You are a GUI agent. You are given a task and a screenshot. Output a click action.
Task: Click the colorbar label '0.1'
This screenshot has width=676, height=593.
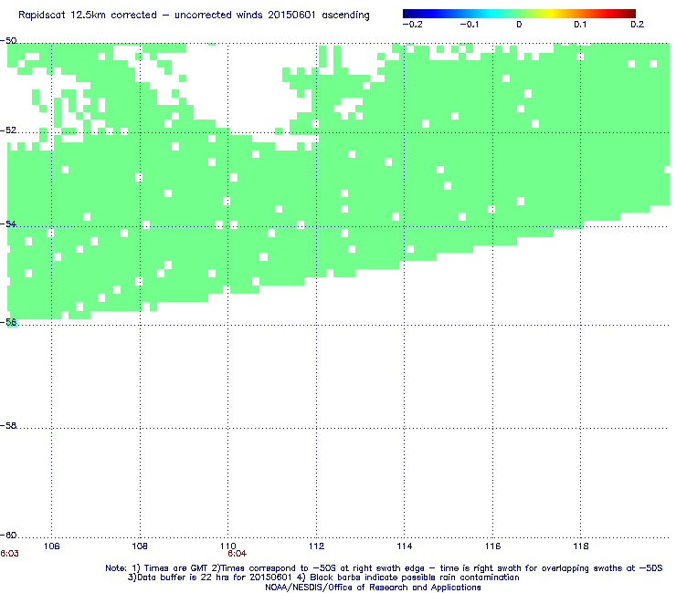point(580,25)
